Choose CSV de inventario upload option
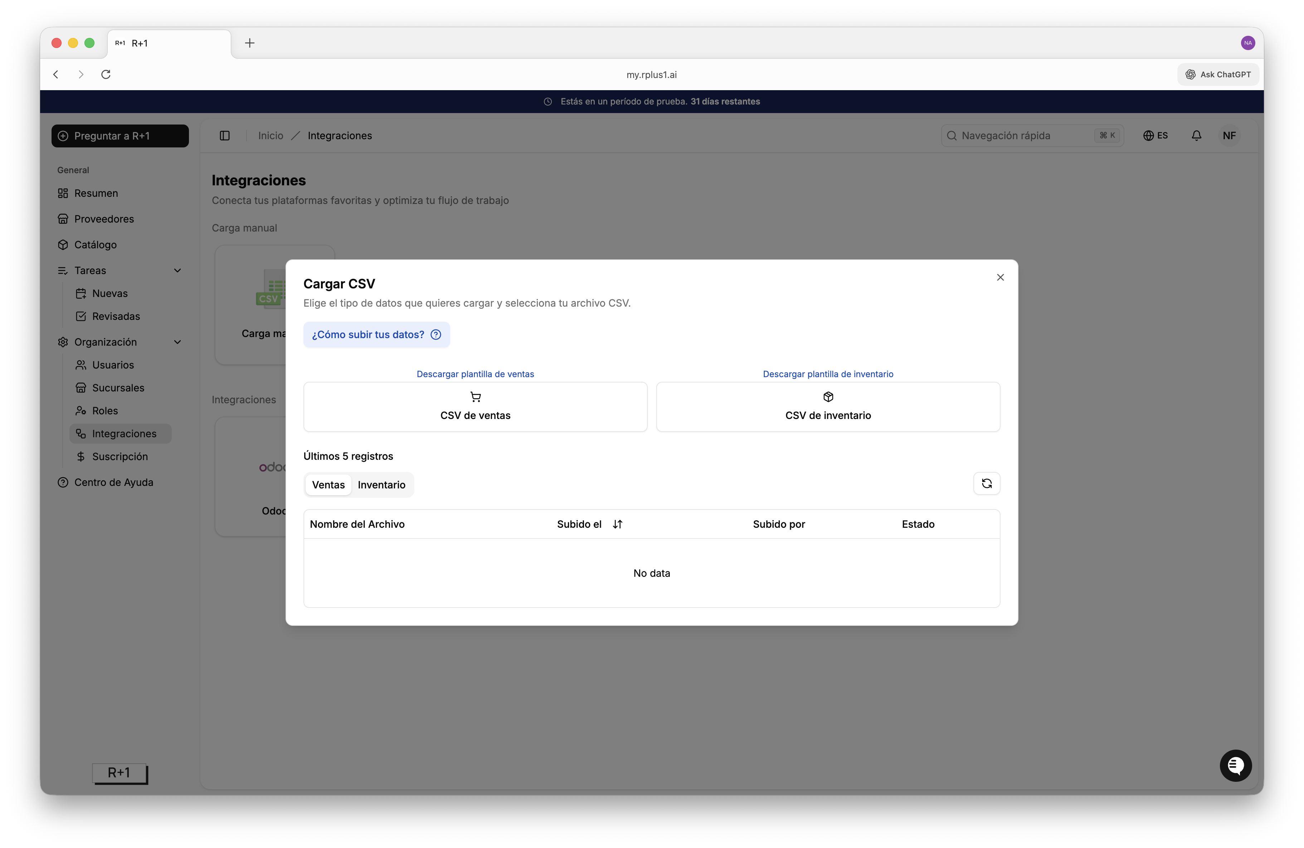The width and height of the screenshot is (1304, 848). click(828, 407)
